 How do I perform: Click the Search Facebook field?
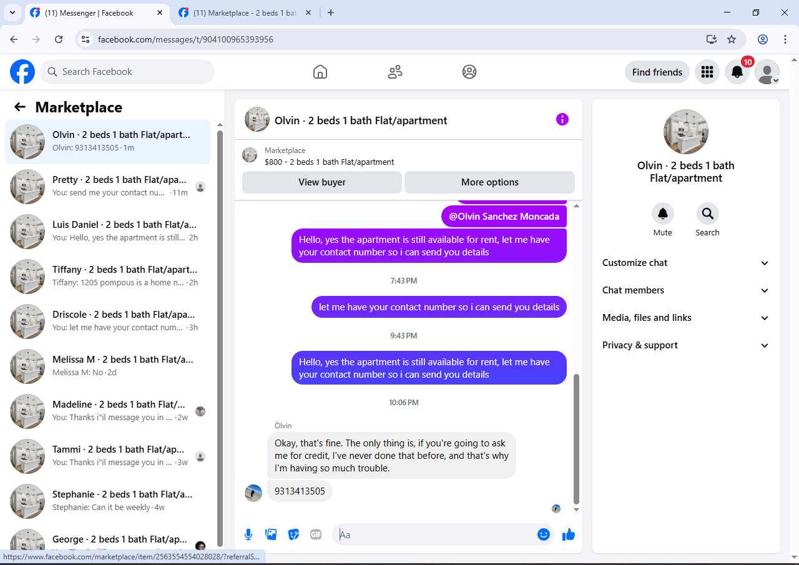[x=127, y=72]
